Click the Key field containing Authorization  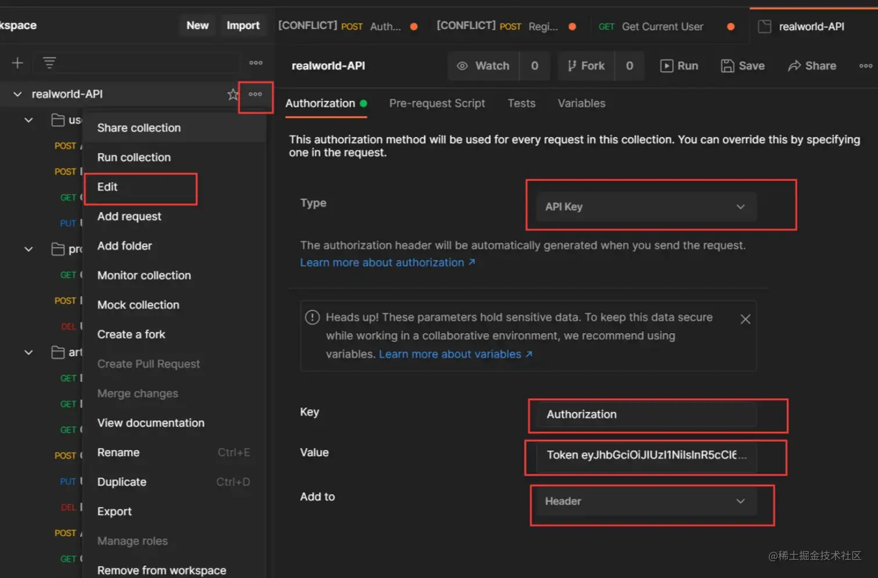pos(646,414)
